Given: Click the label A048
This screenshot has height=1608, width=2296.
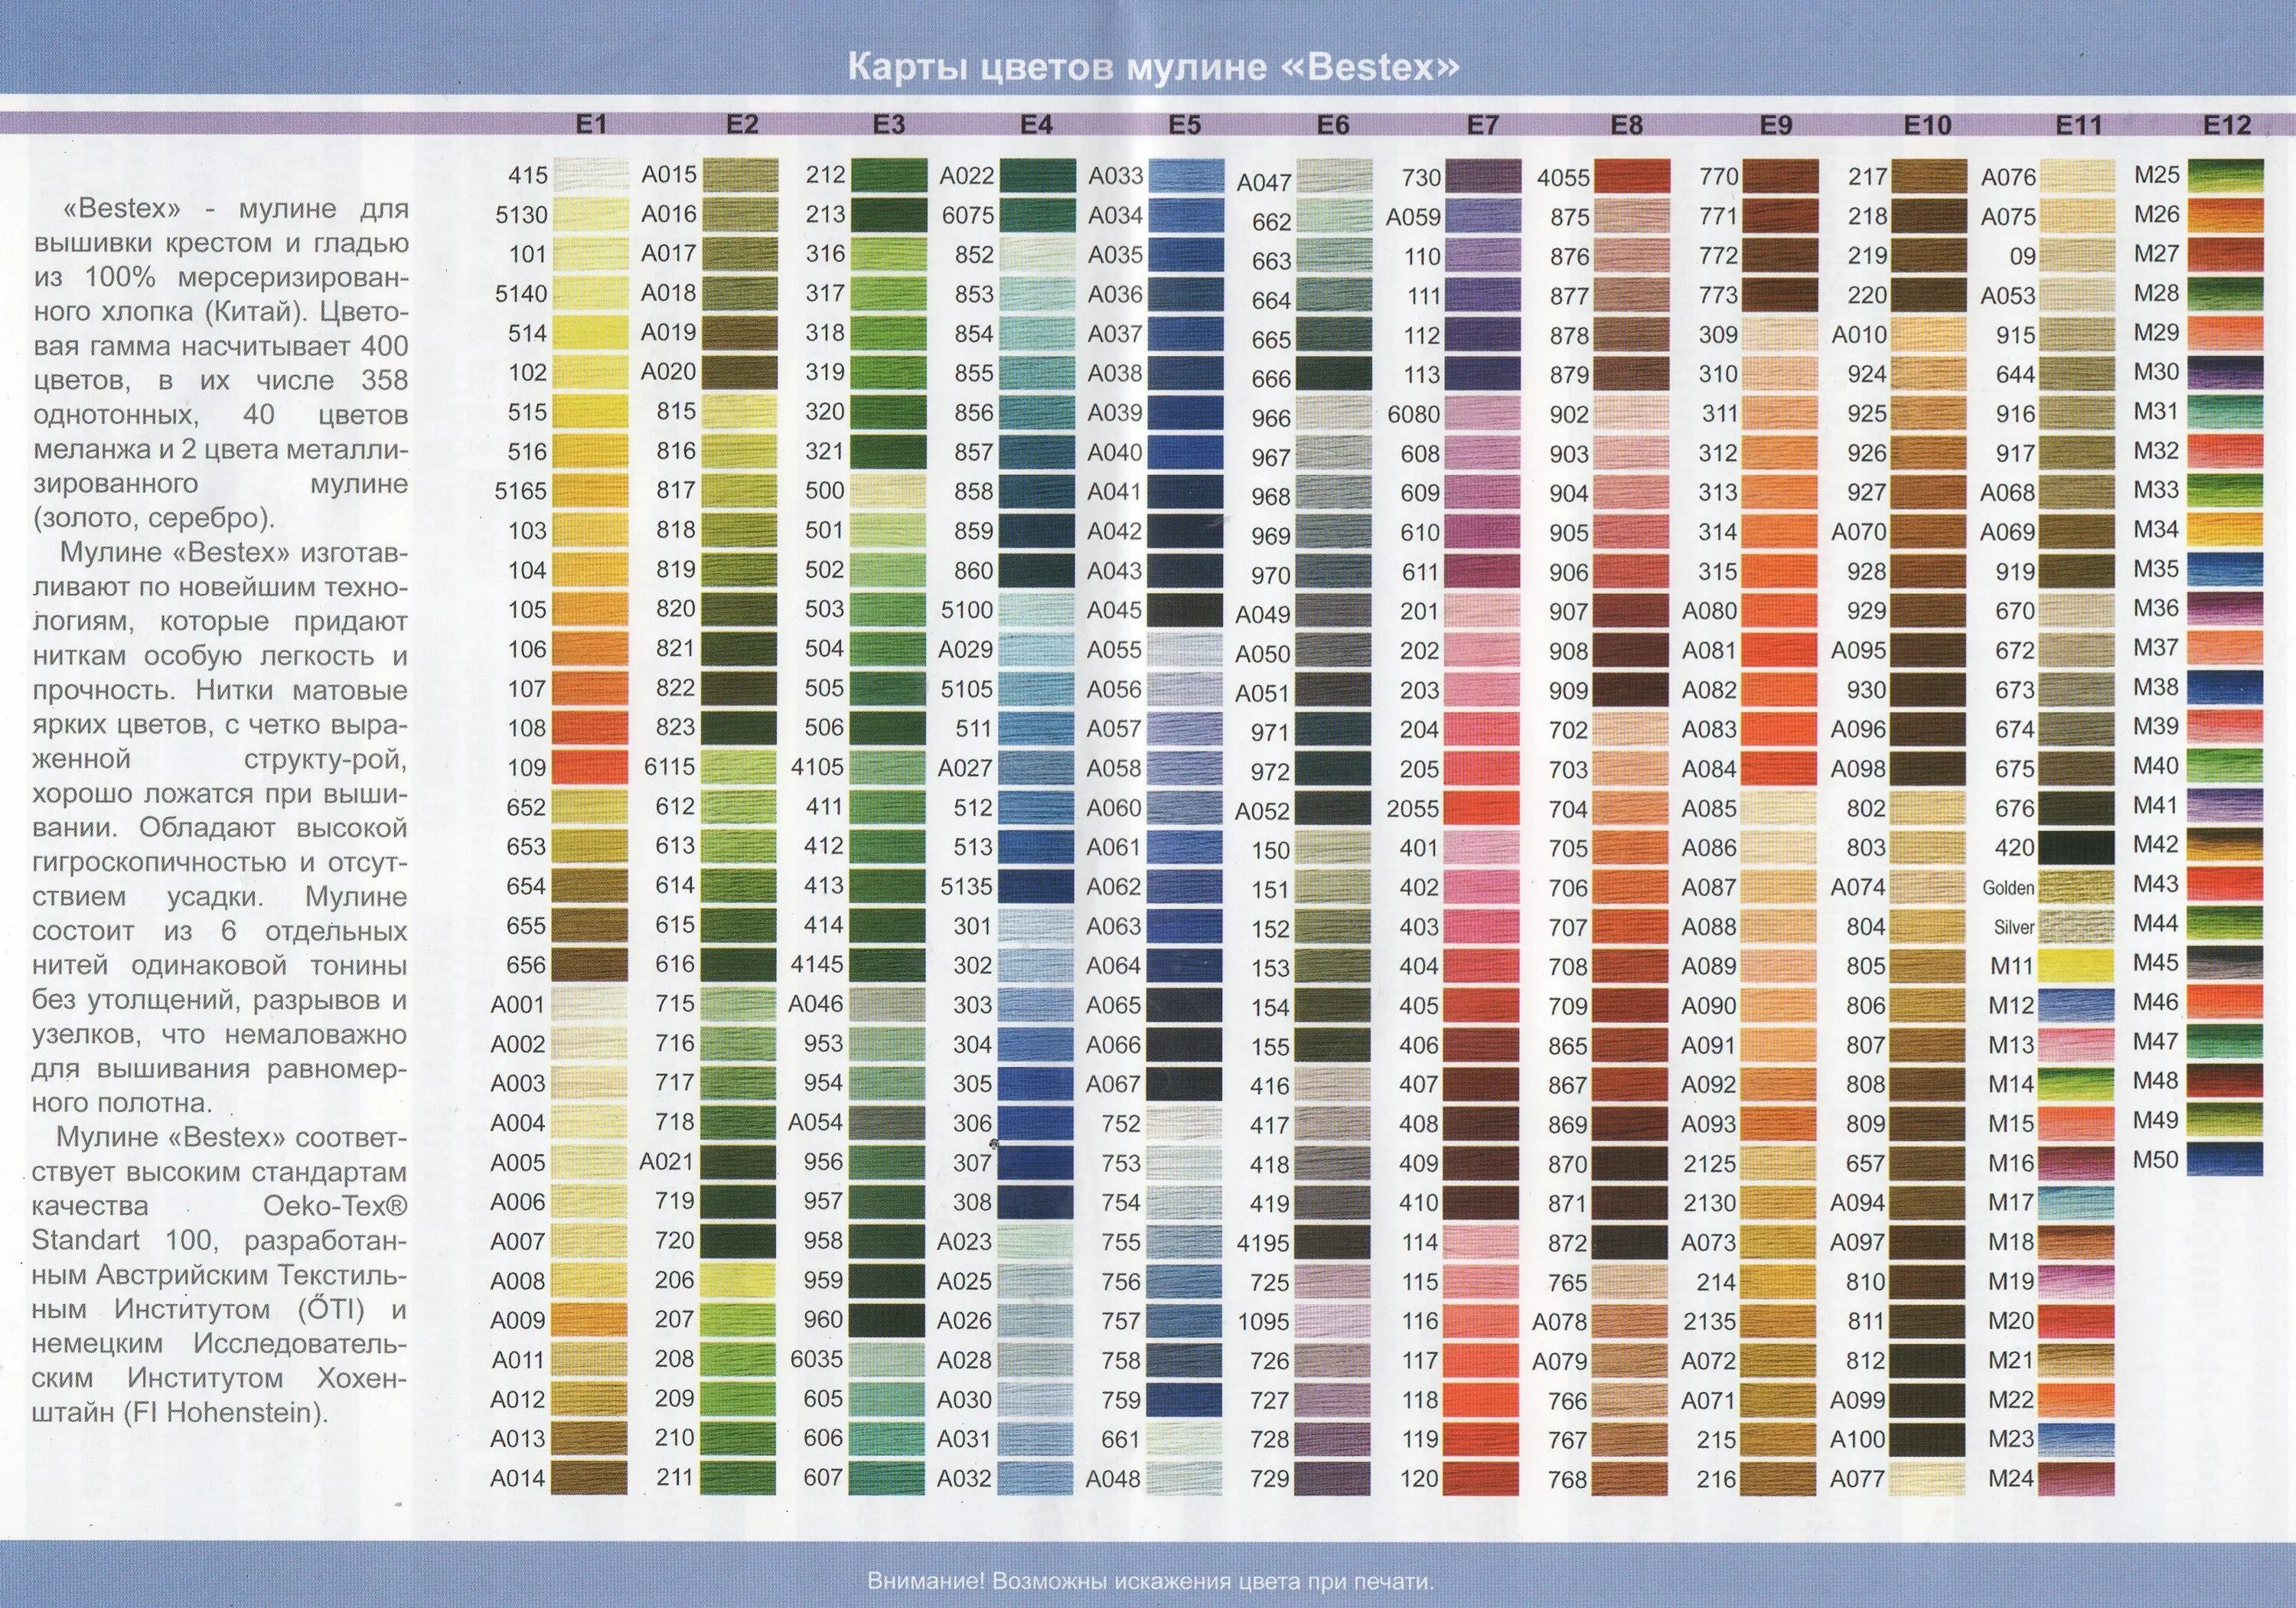Looking at the screenshot, I should click(1113, 1478).
